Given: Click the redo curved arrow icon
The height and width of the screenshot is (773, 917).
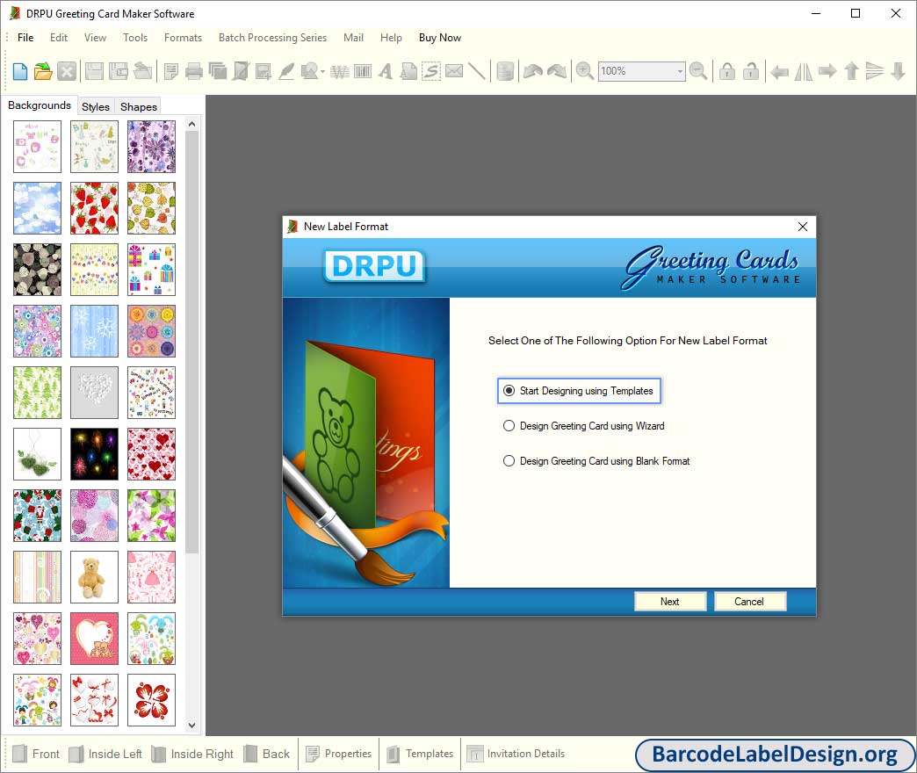Looking at the screenshot, I should [x=556, y=71].
